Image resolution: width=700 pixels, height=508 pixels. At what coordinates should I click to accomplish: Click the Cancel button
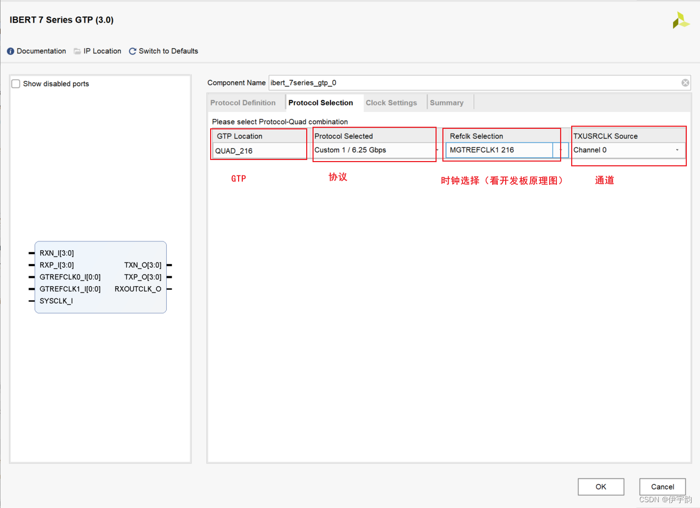click(x=663, y=487)
